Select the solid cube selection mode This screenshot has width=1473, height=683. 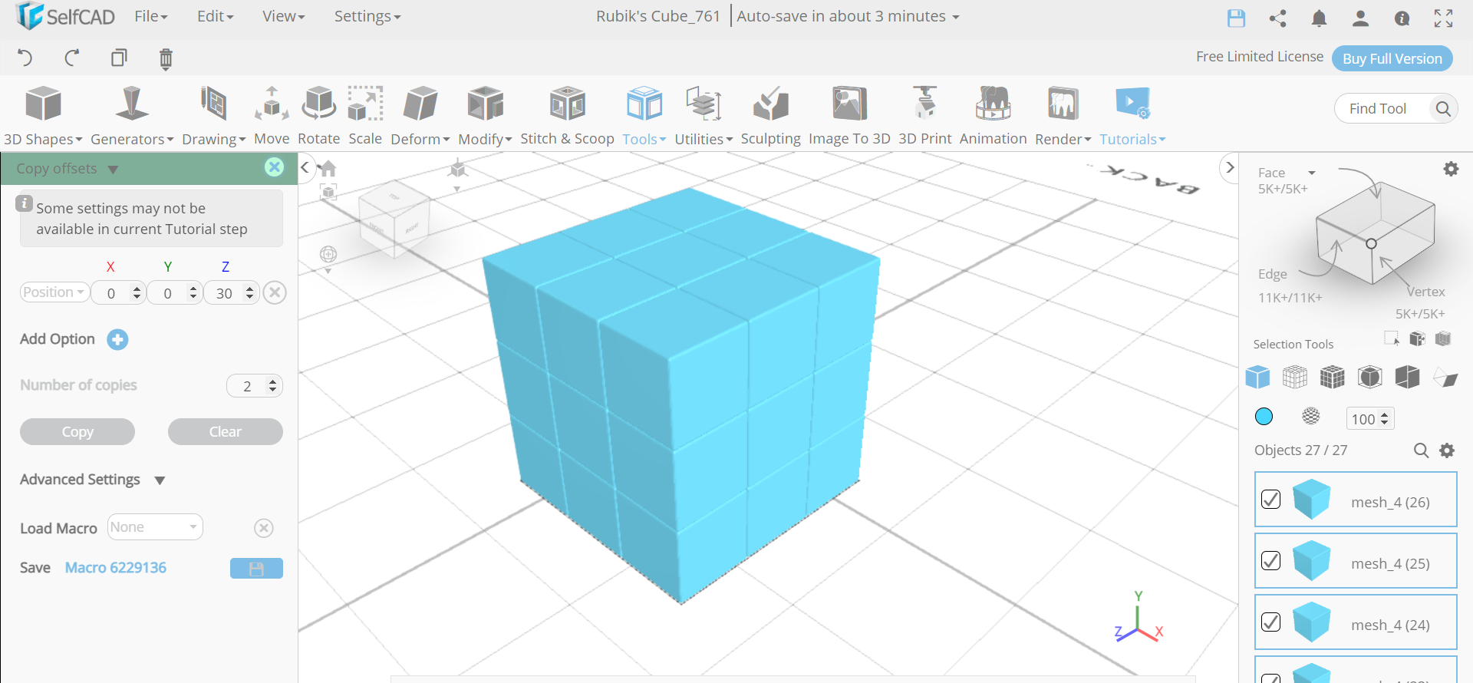[x=1257, y=377]
